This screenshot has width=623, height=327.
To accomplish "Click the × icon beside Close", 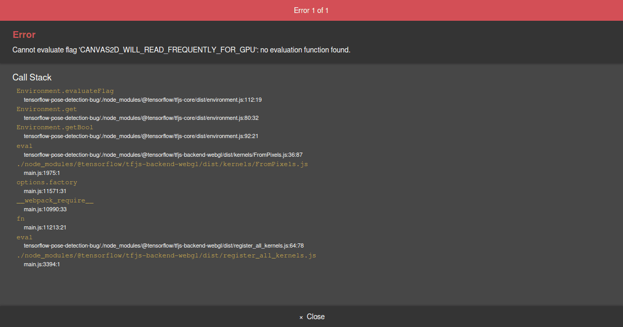I will pos(301,317).
